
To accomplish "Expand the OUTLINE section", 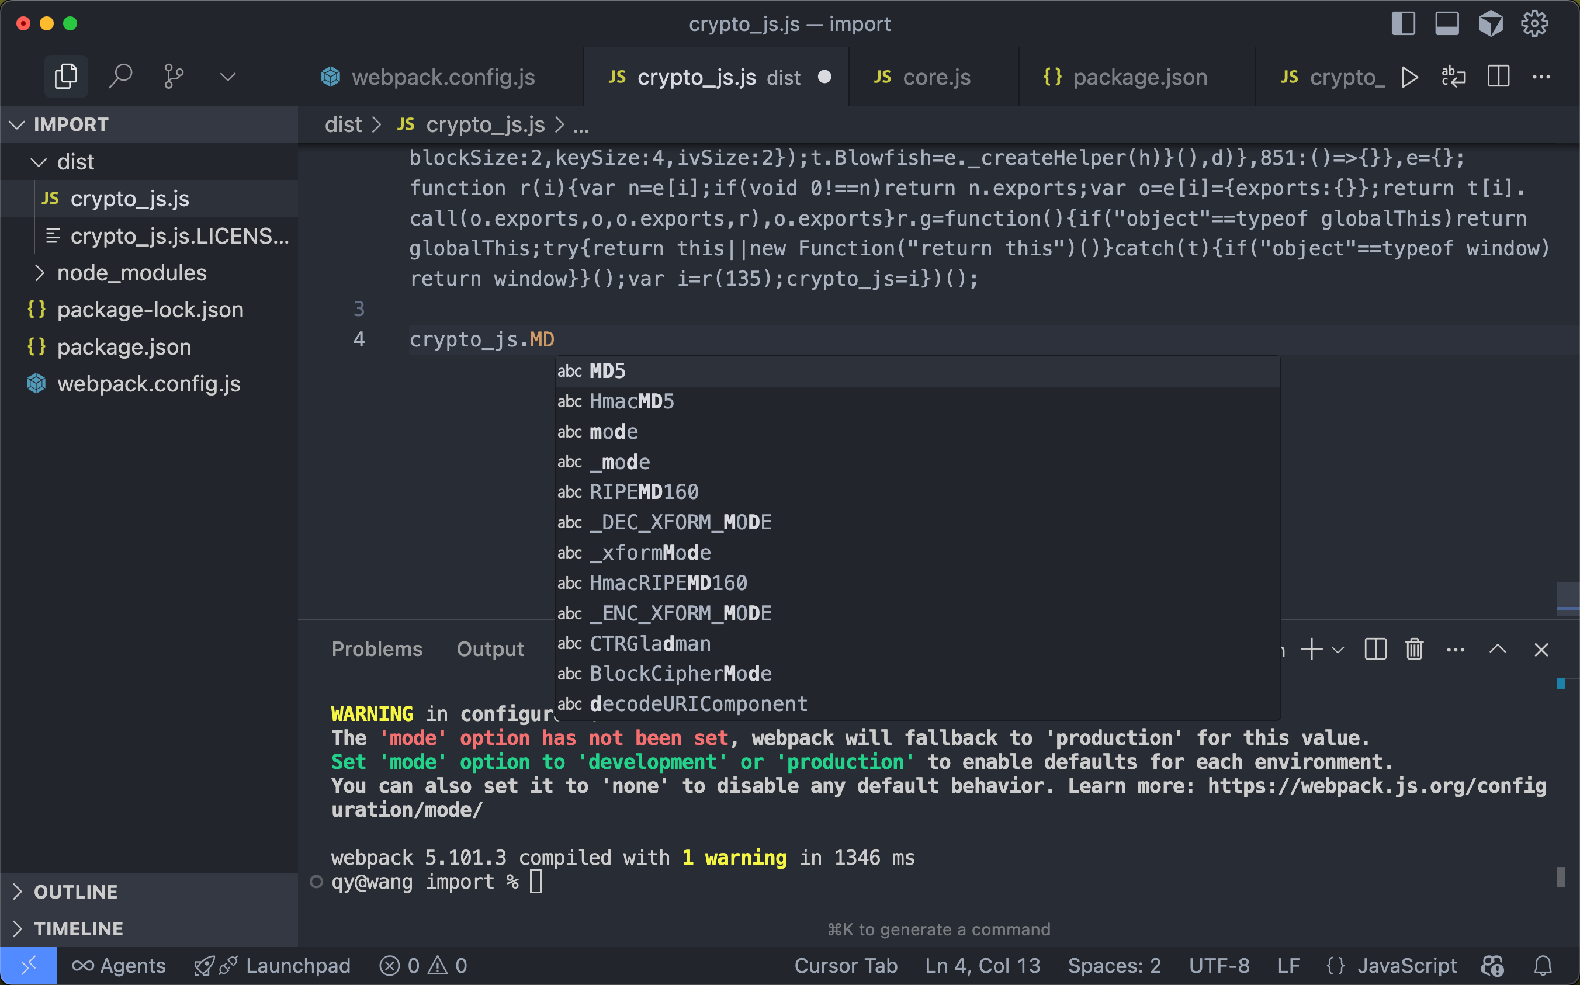I will [x=75, y=892].
